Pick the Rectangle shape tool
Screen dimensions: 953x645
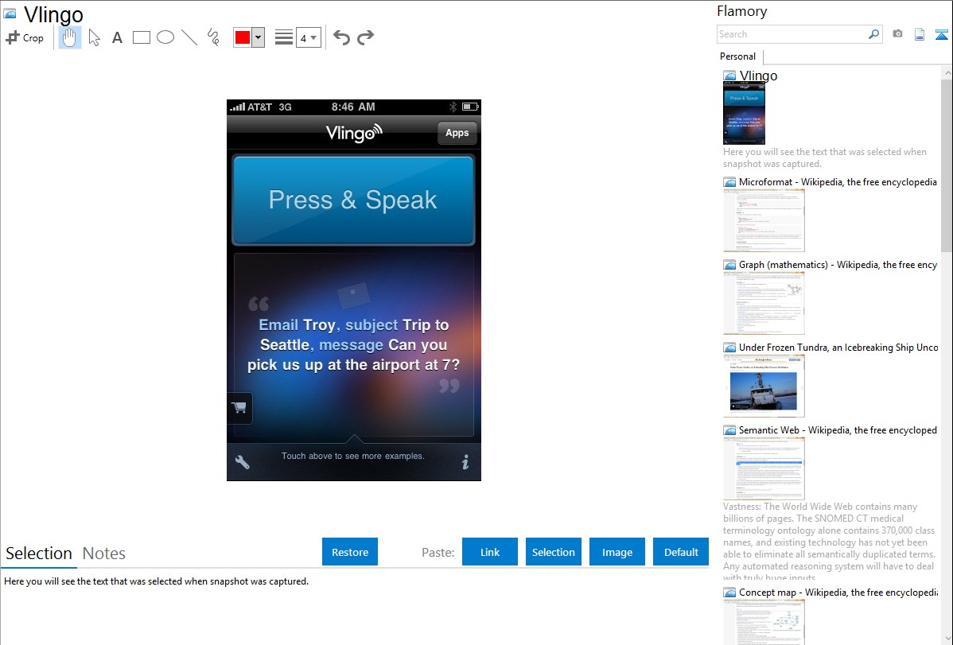tap(141, 37)
